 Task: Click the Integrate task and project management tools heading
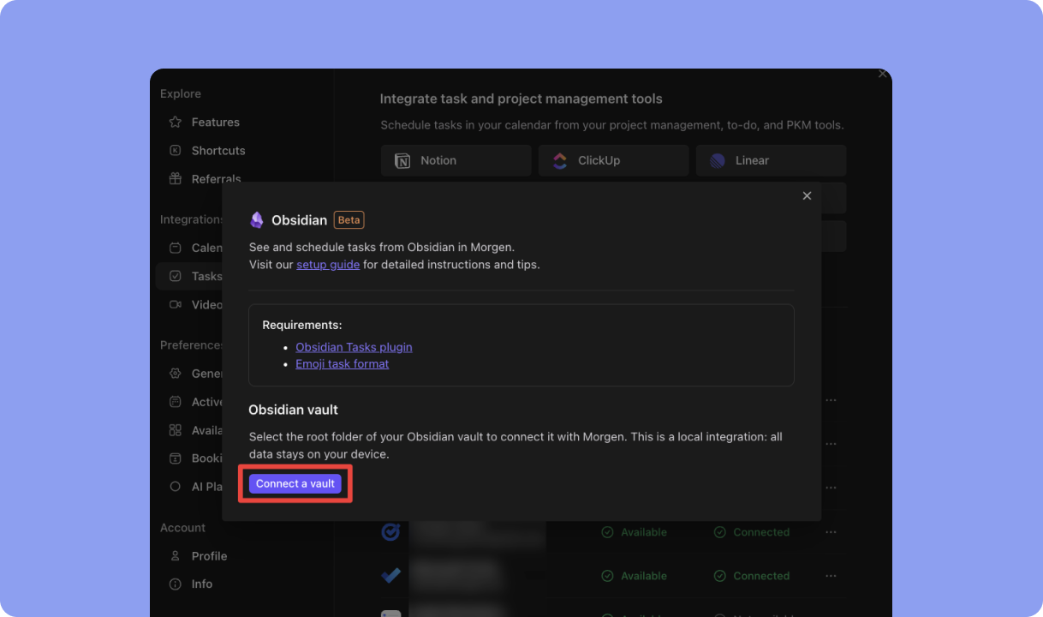pos(521,99)
